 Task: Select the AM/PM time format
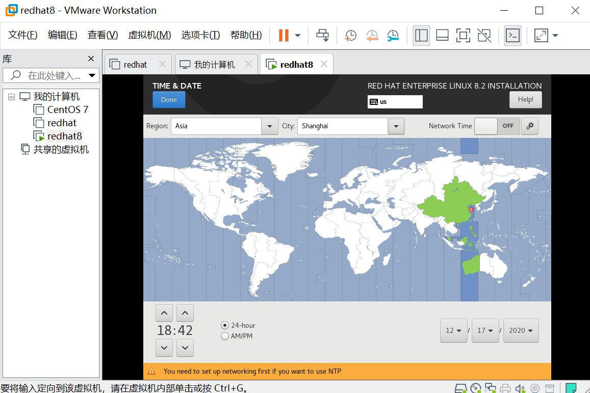tap(237, 336)
